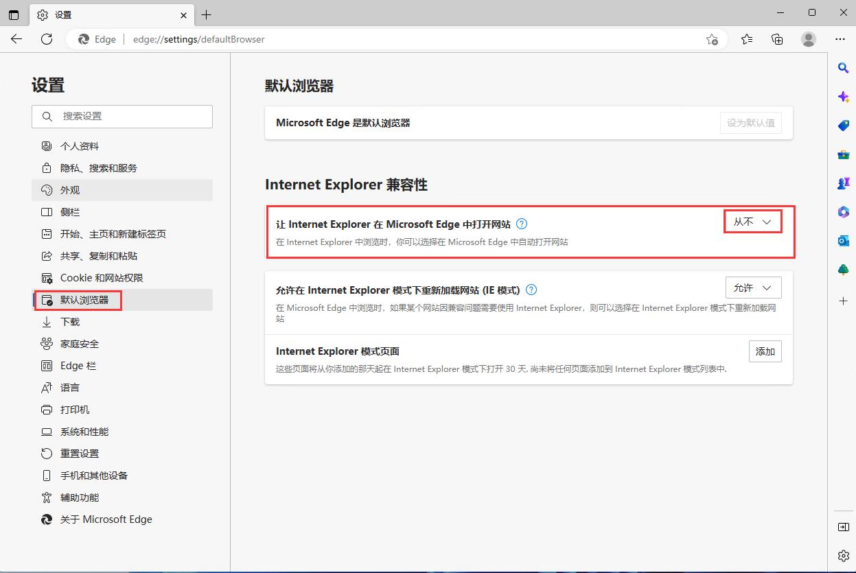Open the Toolbox sidebar panel
The image size is (856, 573).
(x=843, y=154)
